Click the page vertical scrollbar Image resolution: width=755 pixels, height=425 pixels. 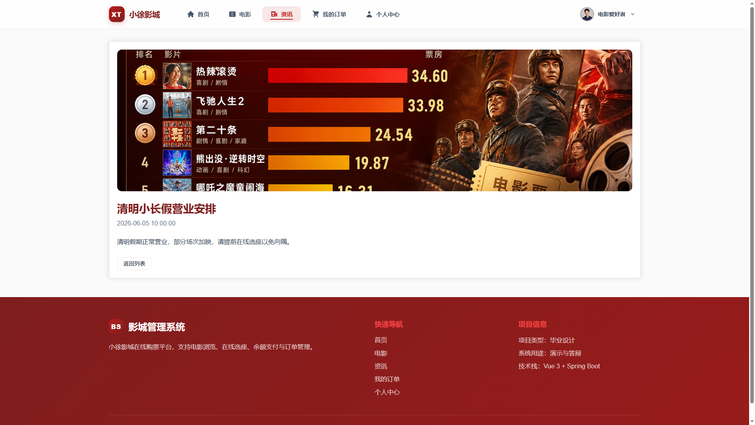coord(752,213)
